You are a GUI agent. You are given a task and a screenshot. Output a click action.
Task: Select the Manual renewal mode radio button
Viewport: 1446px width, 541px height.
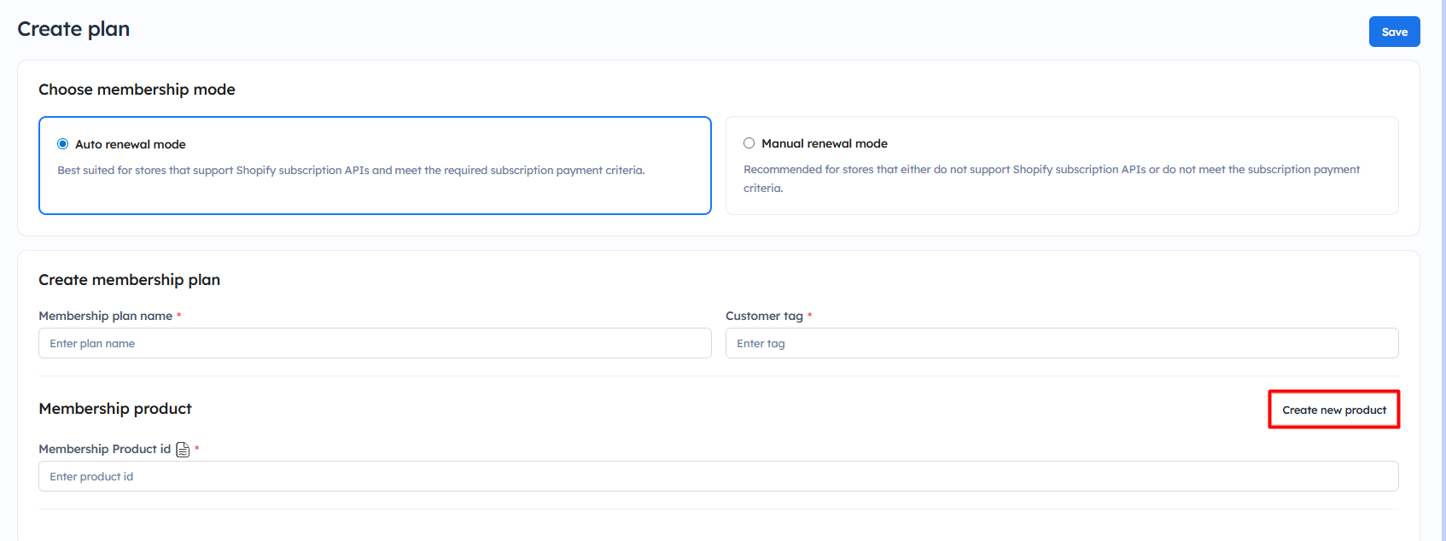pos(749,143)
